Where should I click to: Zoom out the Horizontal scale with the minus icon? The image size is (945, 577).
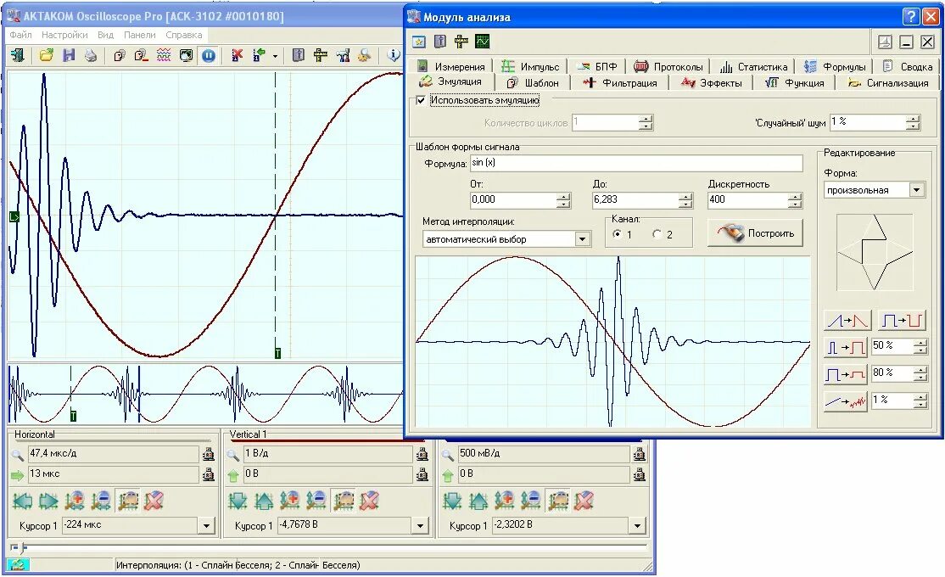tap(101, 501)
